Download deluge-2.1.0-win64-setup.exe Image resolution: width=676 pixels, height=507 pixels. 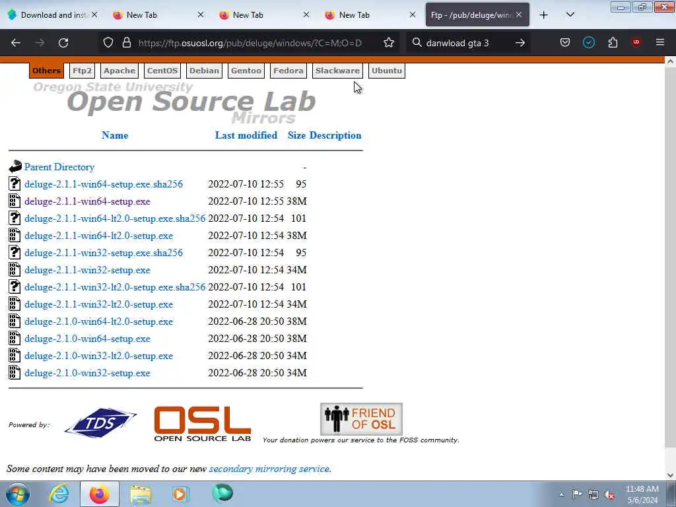87,339
